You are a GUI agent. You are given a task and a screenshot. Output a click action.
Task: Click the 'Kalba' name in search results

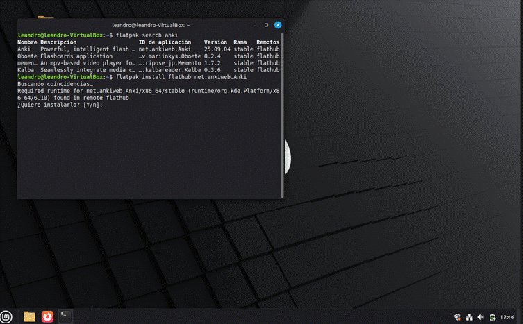coord(26,70)
